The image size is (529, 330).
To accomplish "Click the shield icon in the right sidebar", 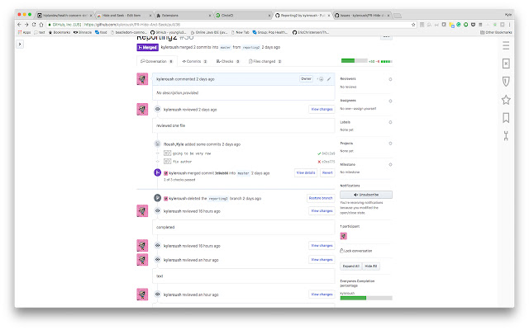I will click(x=506, y=81).
